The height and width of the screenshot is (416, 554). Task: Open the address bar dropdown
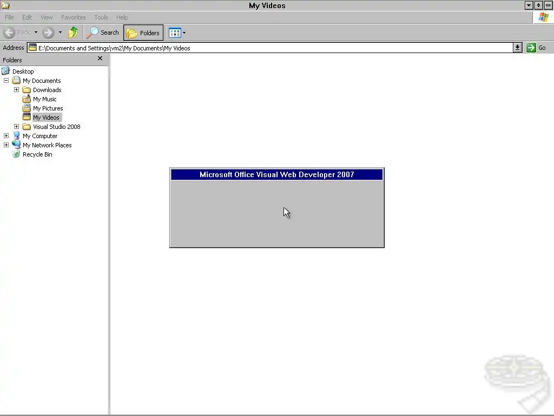click(517, 48)
